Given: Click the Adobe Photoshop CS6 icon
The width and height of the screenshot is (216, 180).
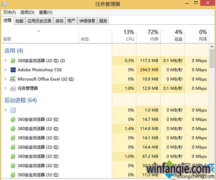Looking at the screenshot, I should (13, 70).
